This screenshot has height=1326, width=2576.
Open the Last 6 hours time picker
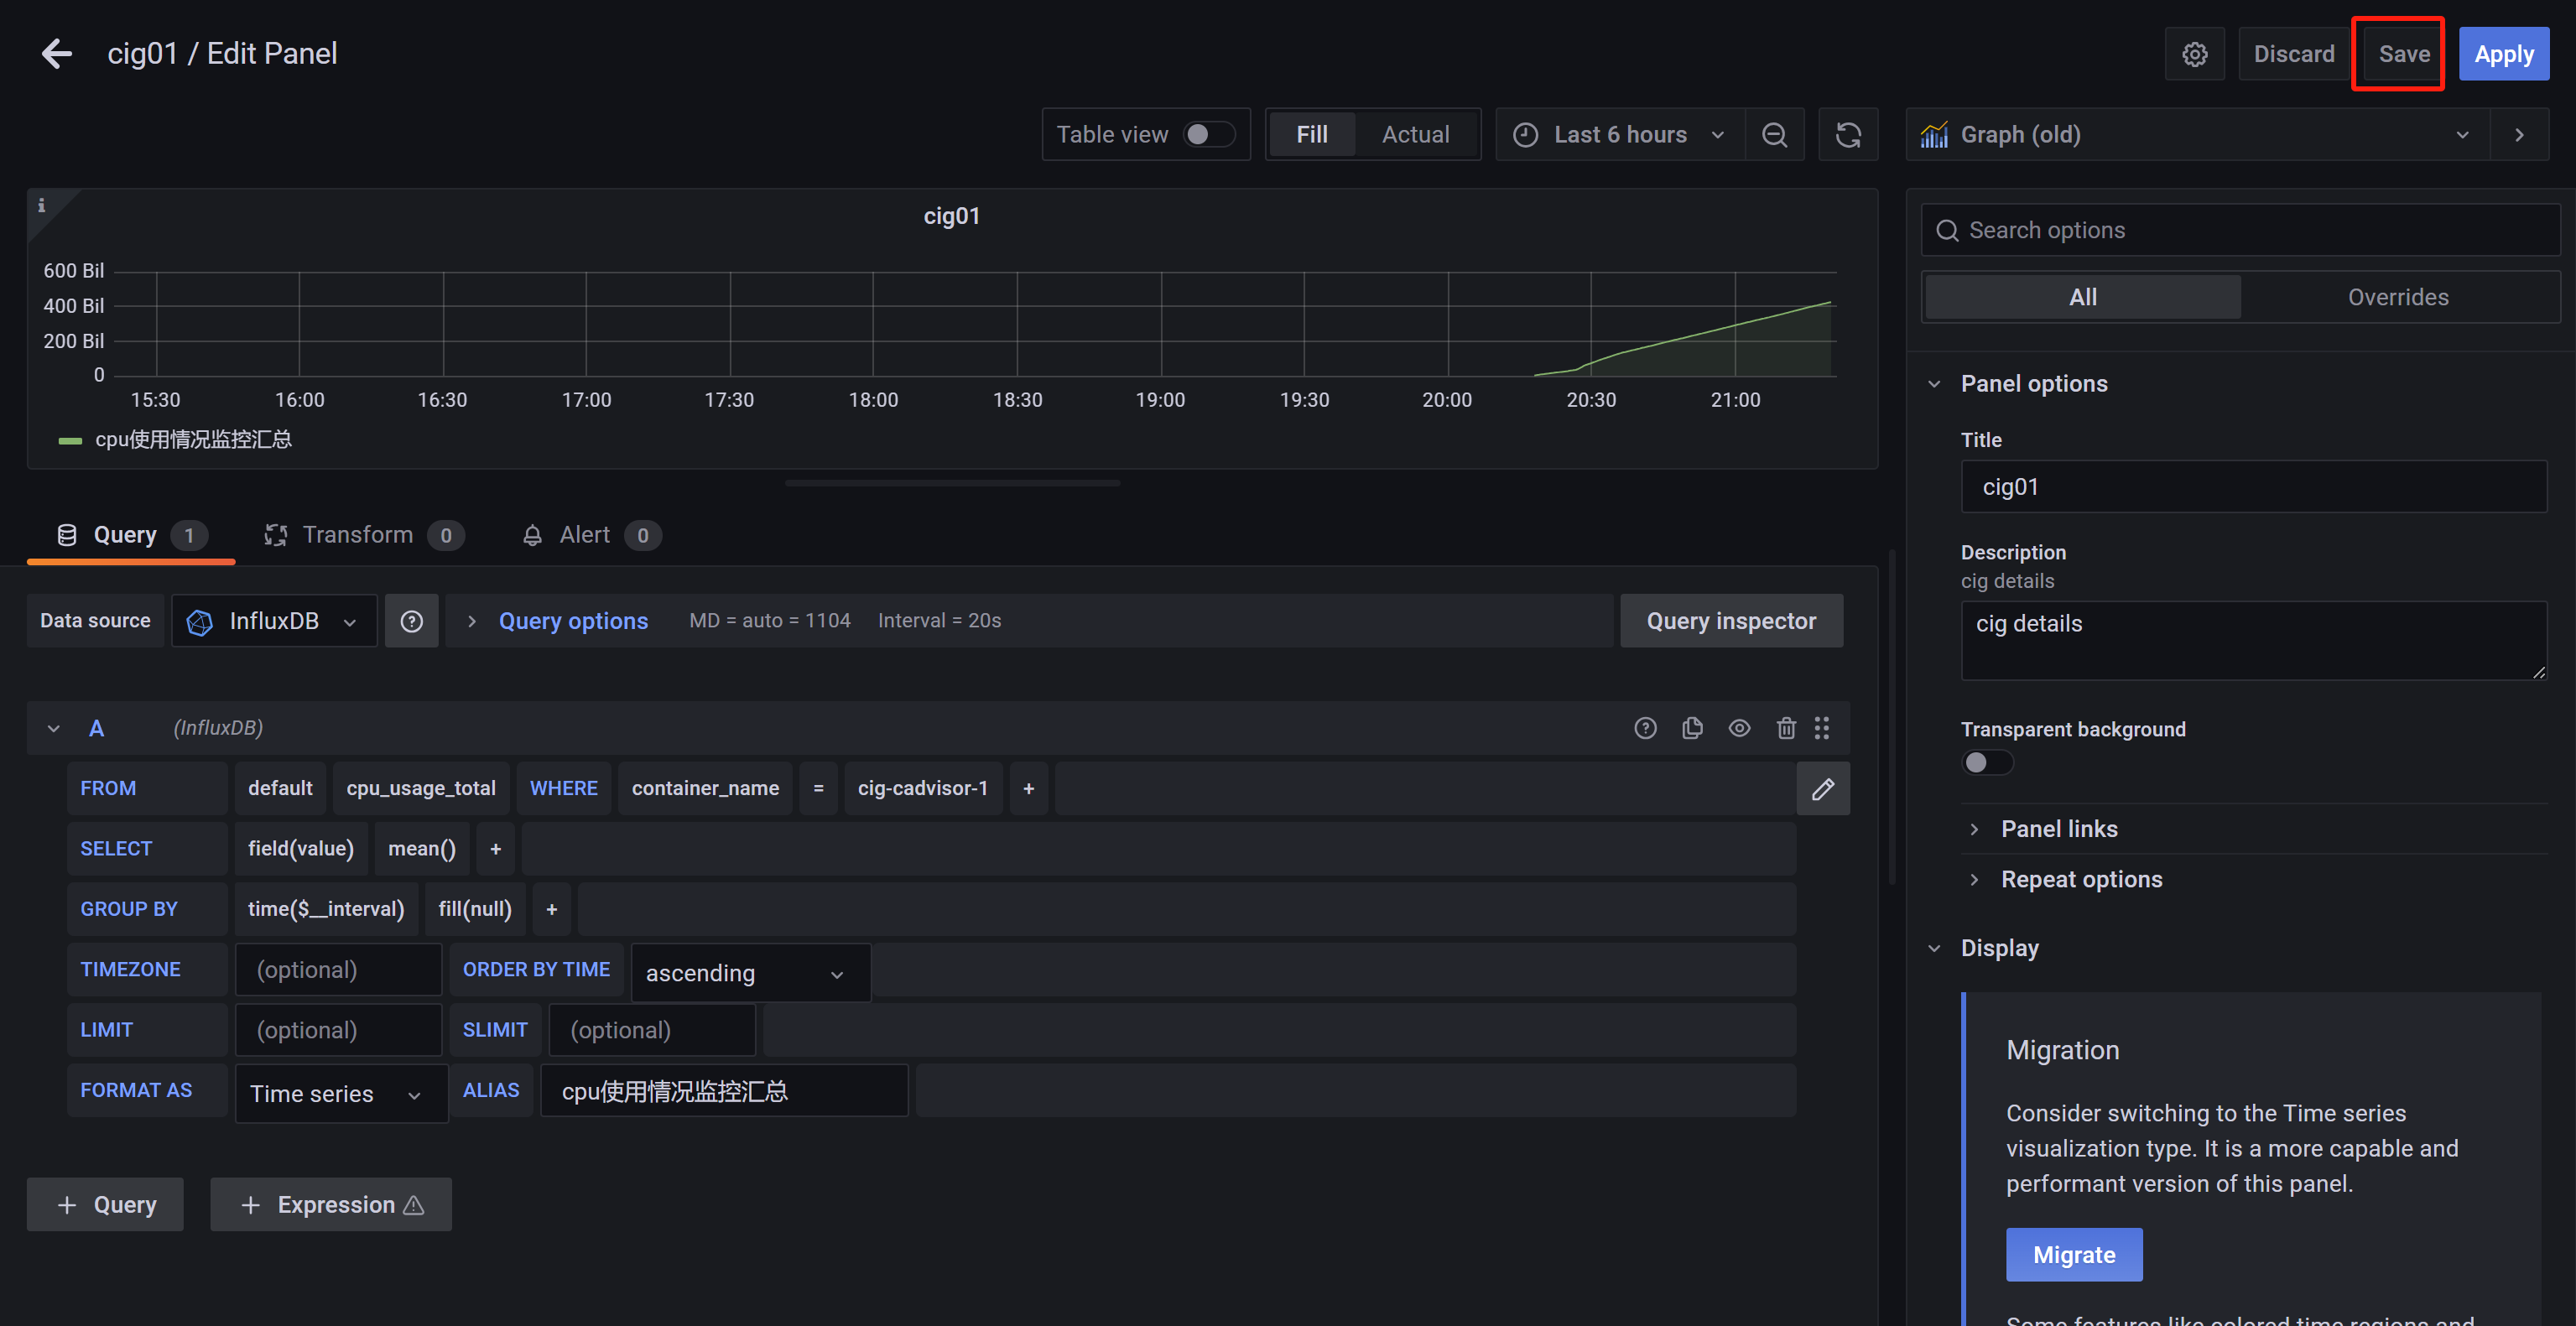click(1620, 134)
